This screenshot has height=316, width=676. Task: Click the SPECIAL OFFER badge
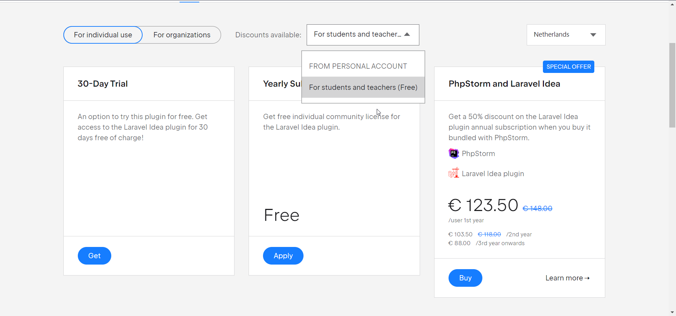pyautogui.click(x=568, y=67)
